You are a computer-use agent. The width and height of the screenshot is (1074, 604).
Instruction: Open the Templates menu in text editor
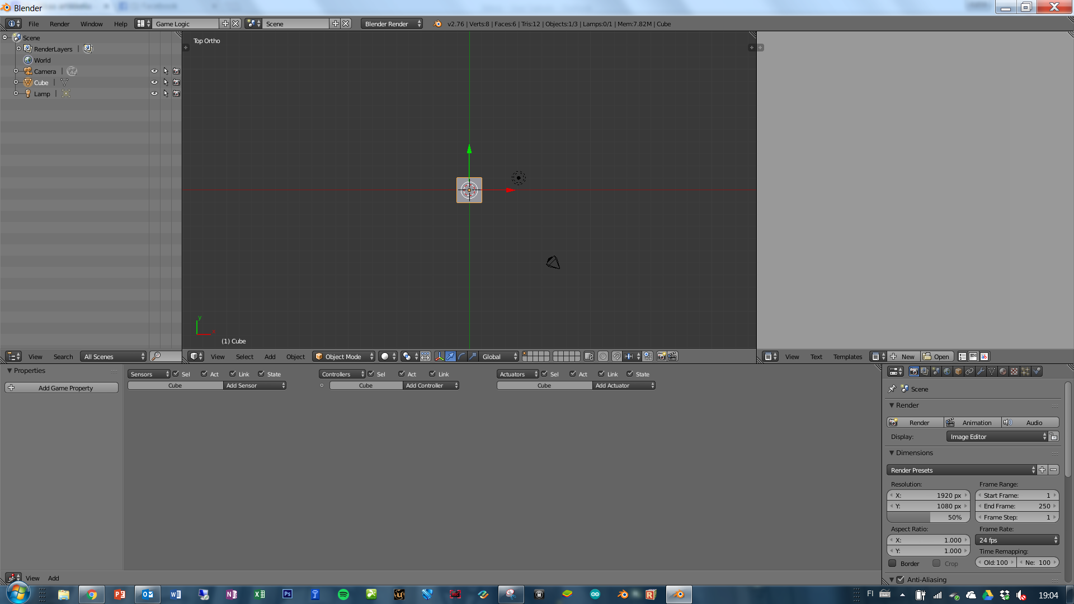click(x=847, y=356)
